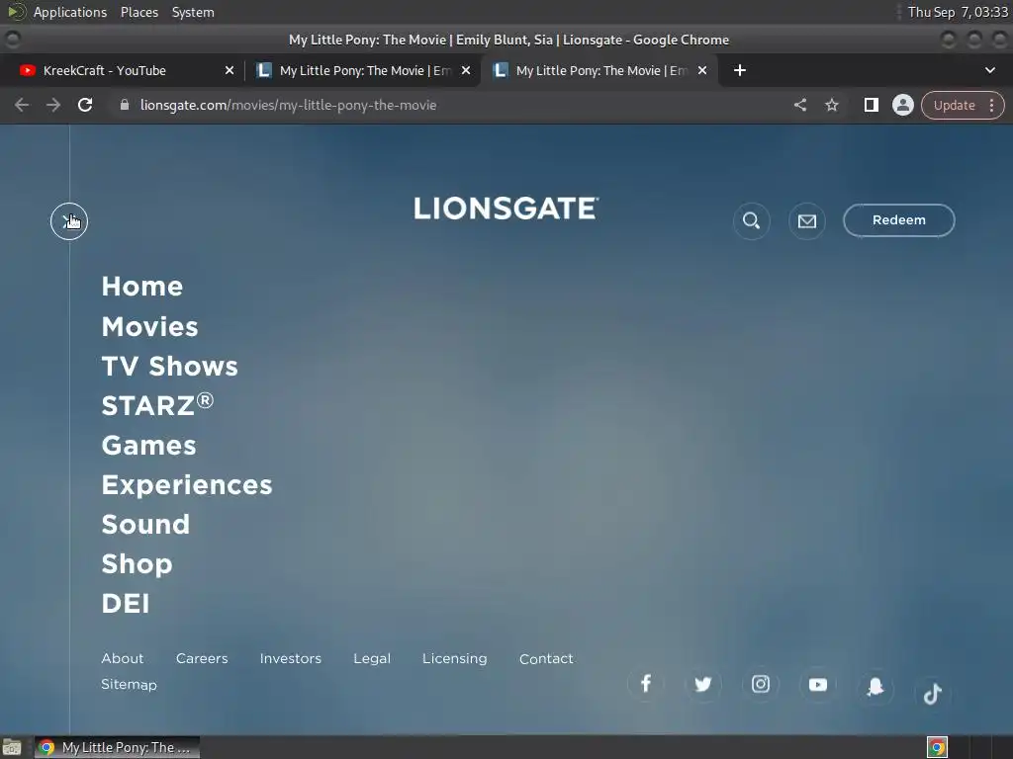
Task: Close the middle My Little Pony tab
Action: tap(466, 70)
